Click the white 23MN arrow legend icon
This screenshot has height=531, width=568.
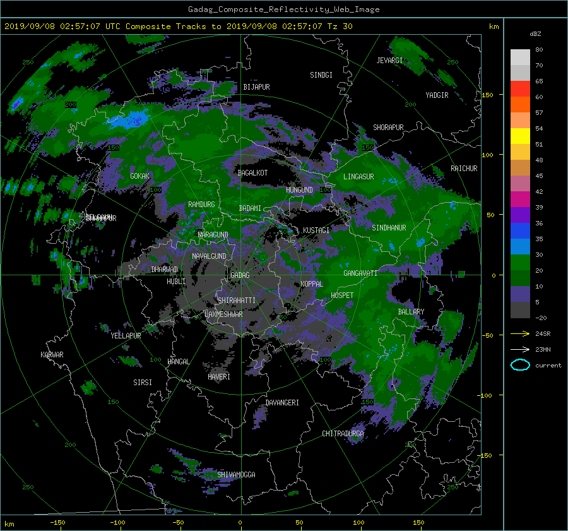click(x=520, y=349)
